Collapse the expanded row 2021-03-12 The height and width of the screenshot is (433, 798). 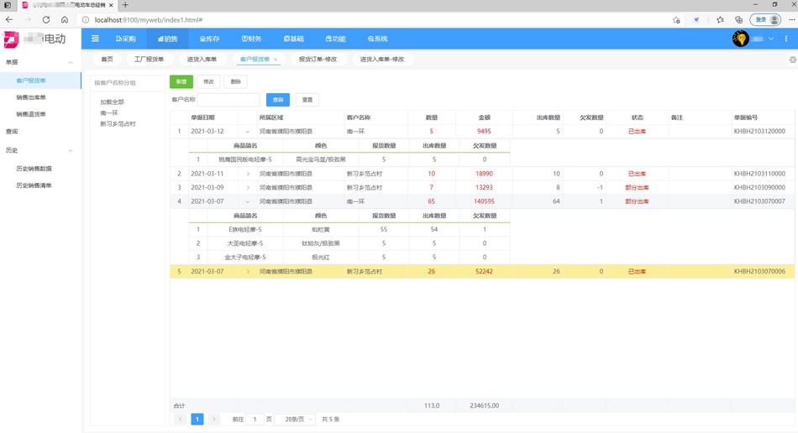(x=248, y=132)
